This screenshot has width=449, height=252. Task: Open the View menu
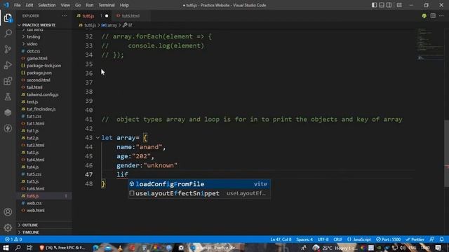pyautogui.click(x=65, y=5)
